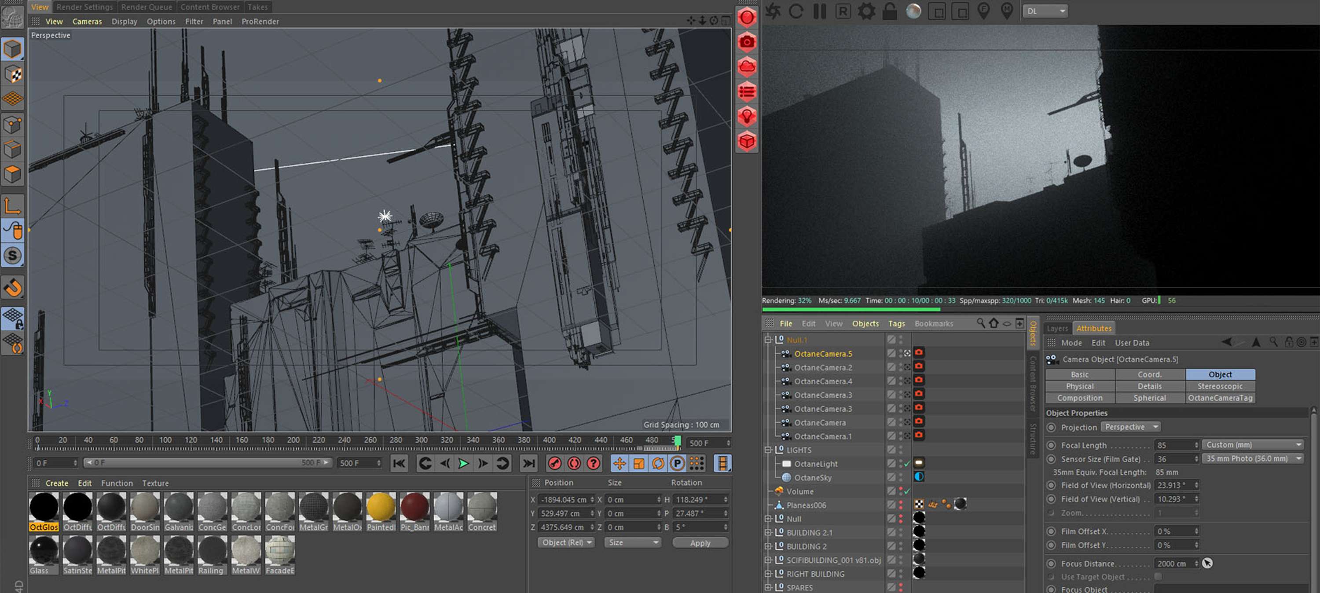Toggle visibility dots for OctaneCamera.5
This screenshot has width=1320, height=593.
(900, 354)
